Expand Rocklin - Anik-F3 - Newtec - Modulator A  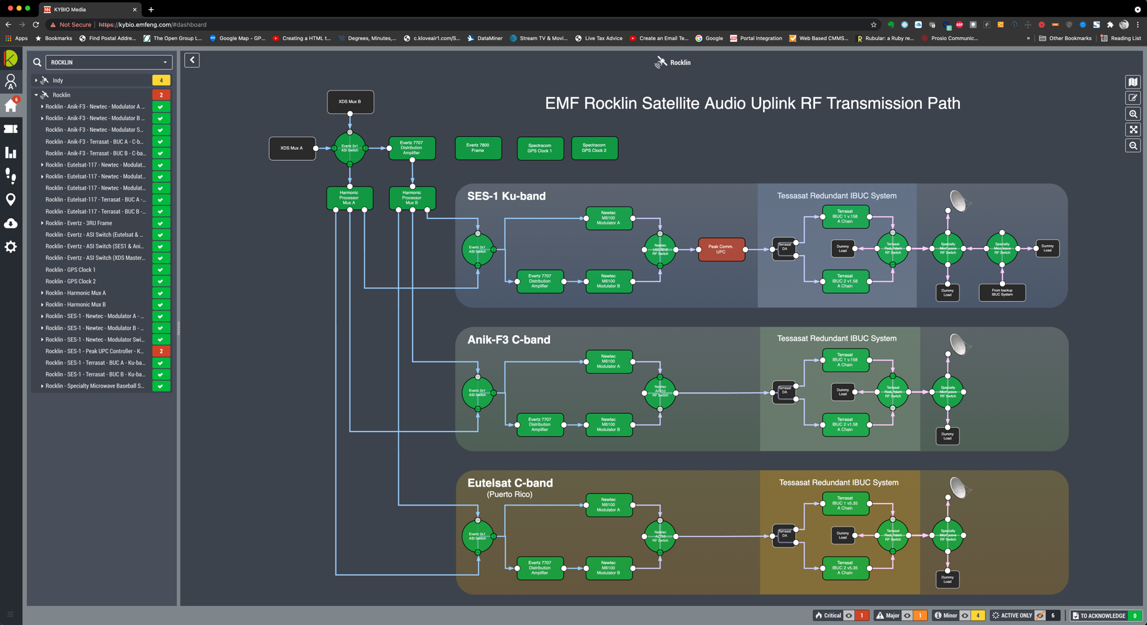point(42,107)
